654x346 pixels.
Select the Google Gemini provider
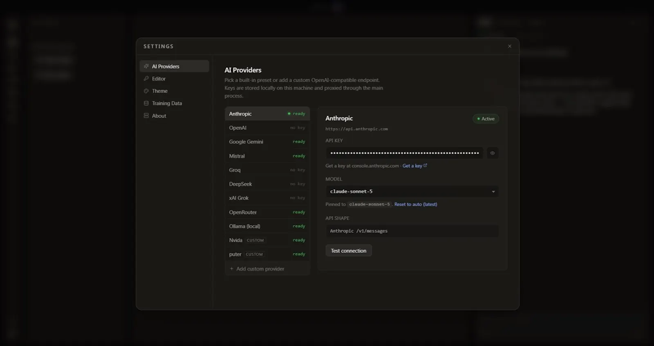click(267, 142)
